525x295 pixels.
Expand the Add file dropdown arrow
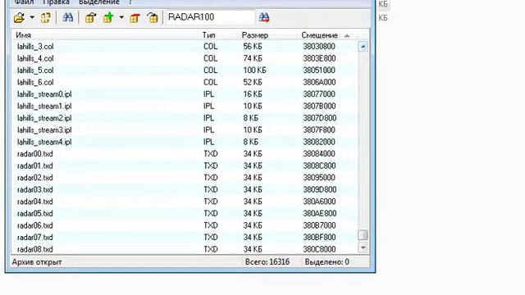[x=121, y=17]
